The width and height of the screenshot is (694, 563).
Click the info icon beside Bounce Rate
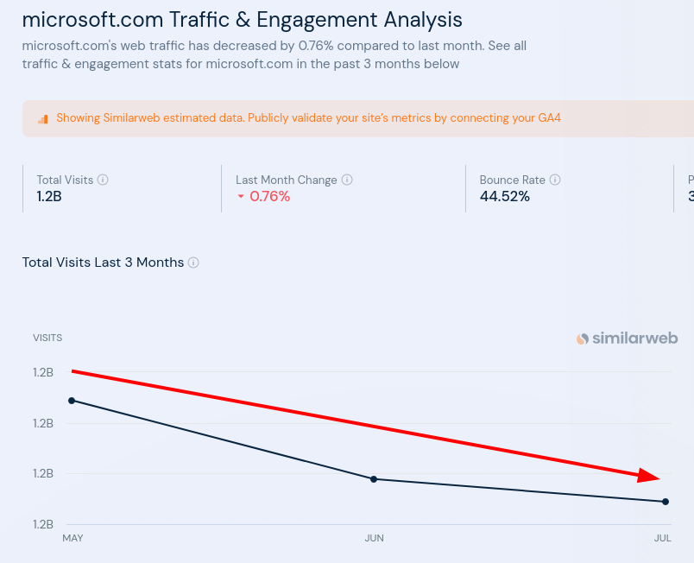[555, 180]
